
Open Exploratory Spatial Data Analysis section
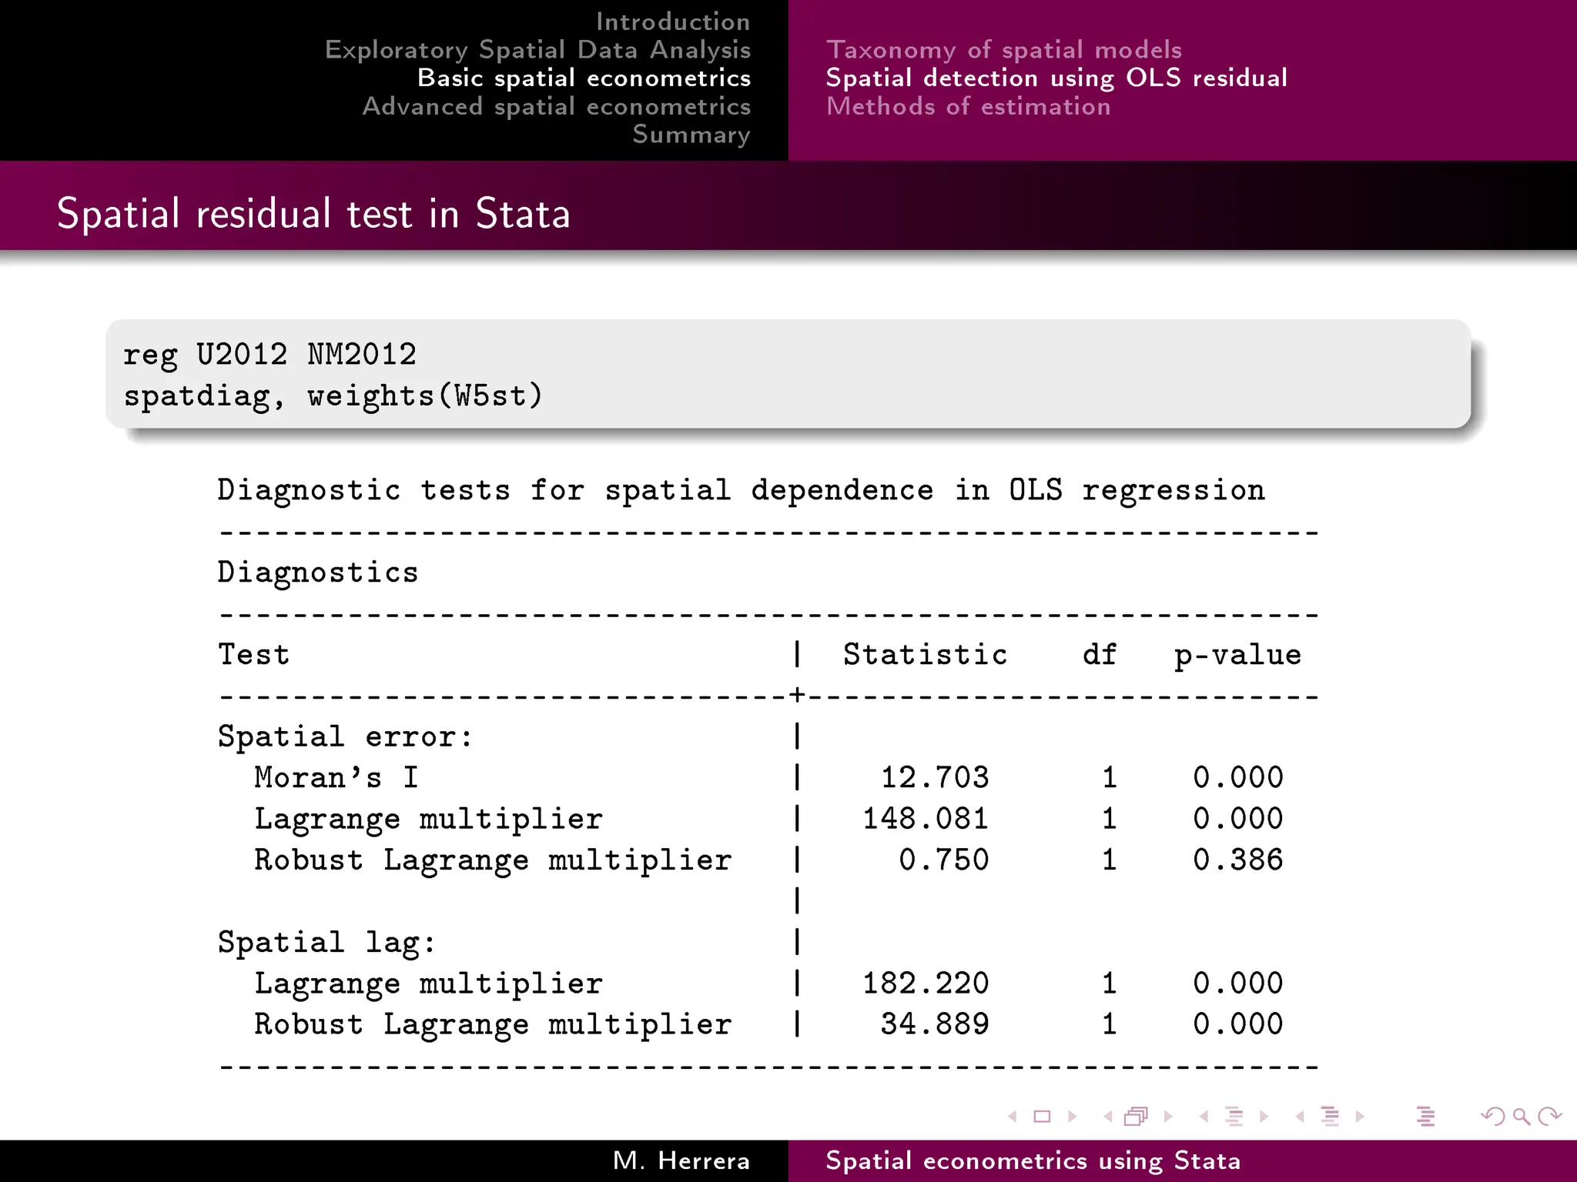pos(537,50)
